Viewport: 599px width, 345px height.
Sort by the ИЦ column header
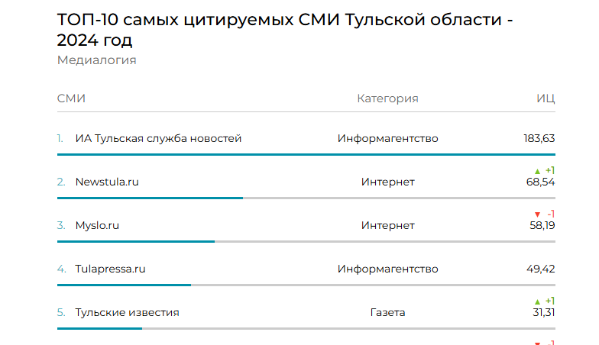click(546, 98)
